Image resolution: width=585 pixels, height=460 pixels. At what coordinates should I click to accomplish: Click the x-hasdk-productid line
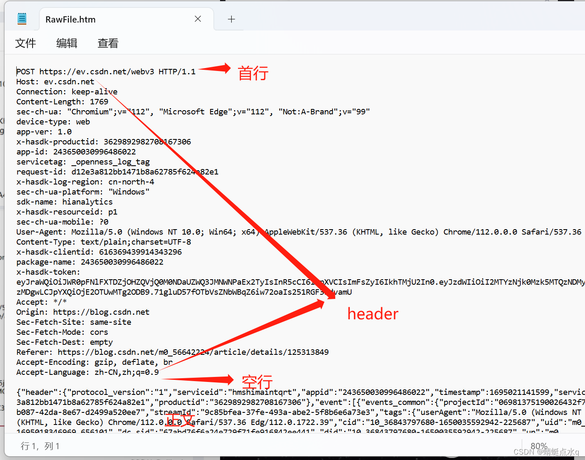pos(104,142)
